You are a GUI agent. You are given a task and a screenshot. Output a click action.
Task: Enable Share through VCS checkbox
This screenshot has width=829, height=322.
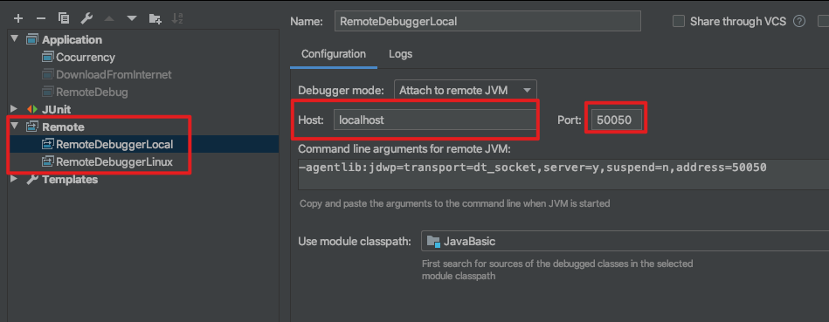point(679,22)
